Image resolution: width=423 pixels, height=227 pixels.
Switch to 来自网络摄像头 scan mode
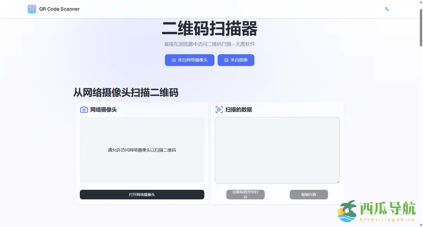[x=189, y=60]
